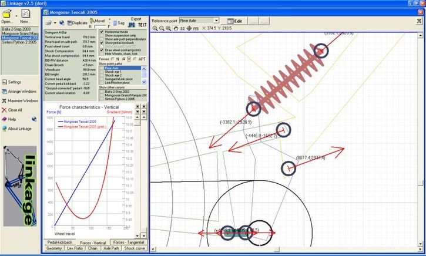Switch to the Forces - Tangential tab
426x256 pixels.
point(129,242)
